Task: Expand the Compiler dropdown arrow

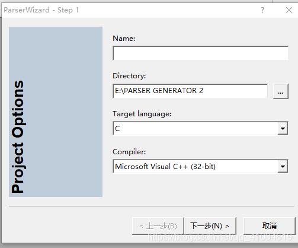Action: pyautogui.click(x=283, y=167)
